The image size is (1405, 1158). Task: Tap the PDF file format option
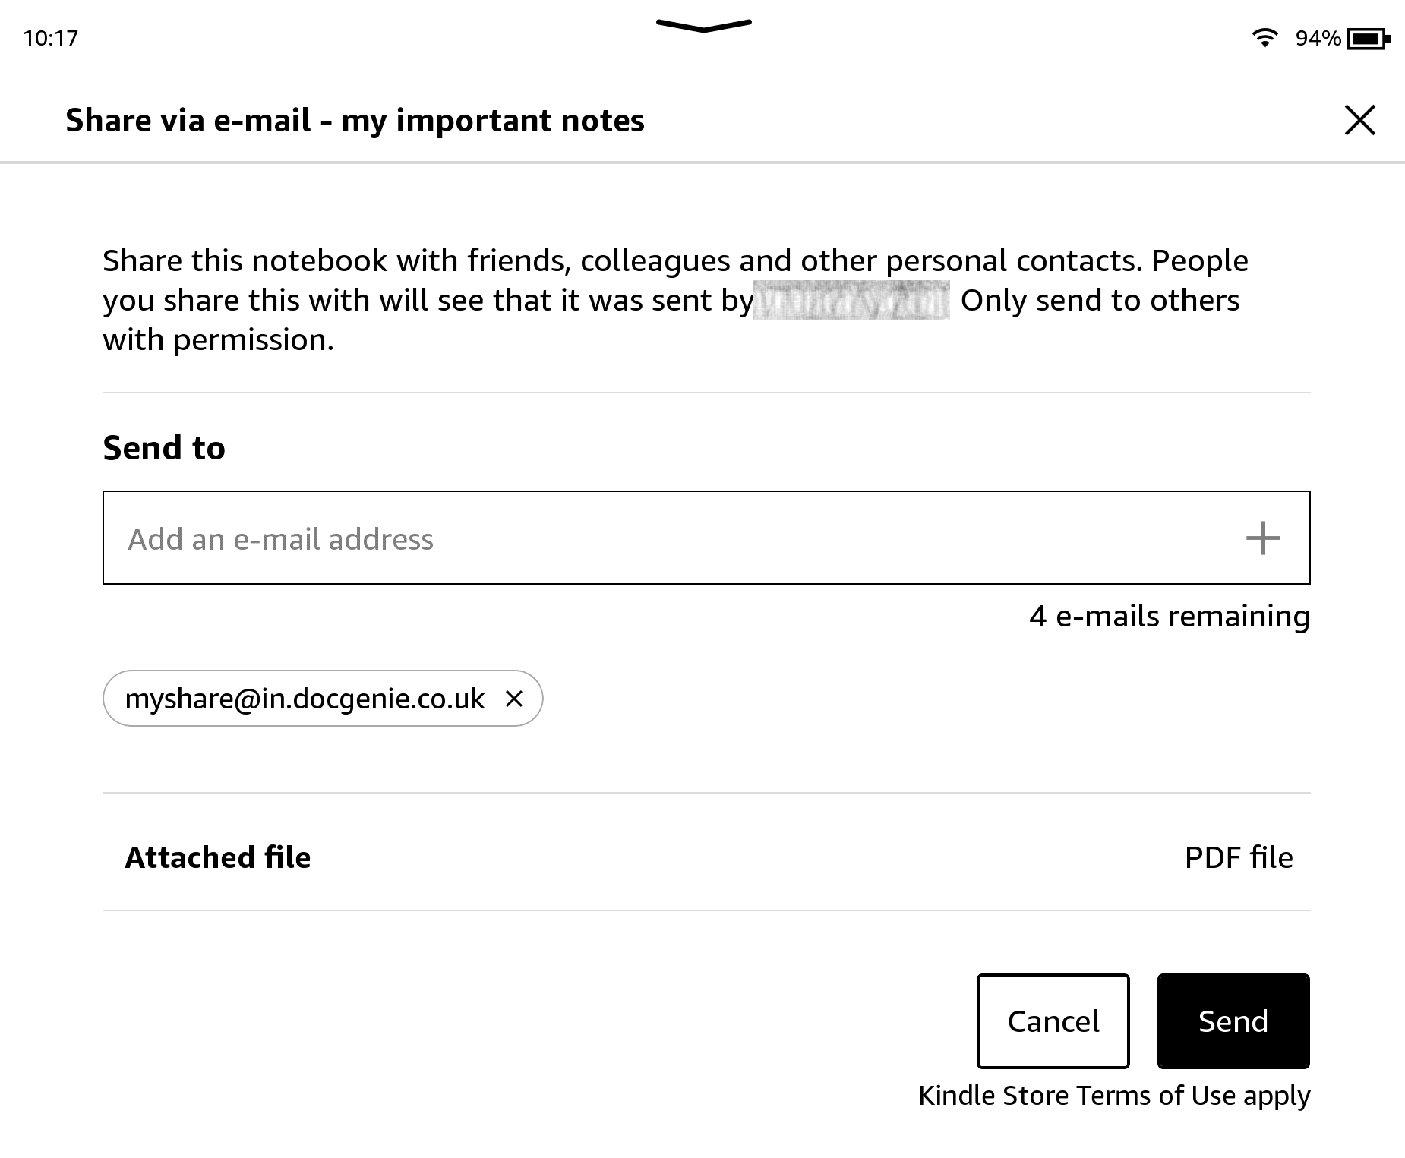[1238, 857]
